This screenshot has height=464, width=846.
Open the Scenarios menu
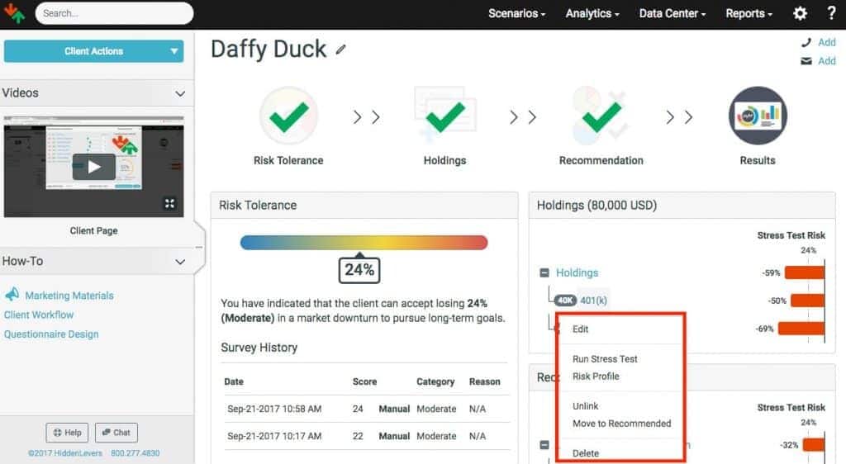click(517, 13)
